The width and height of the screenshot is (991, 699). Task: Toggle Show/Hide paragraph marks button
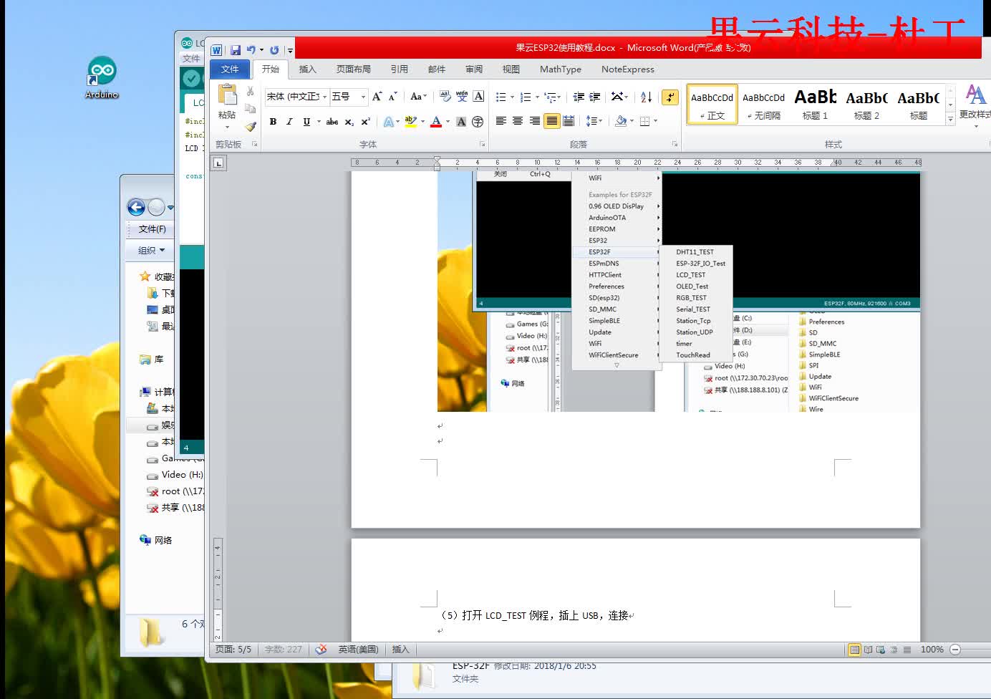tap(669, 97)
